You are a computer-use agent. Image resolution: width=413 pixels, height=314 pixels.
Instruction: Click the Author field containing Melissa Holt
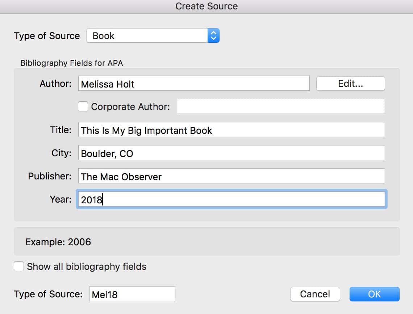[193, 84]
